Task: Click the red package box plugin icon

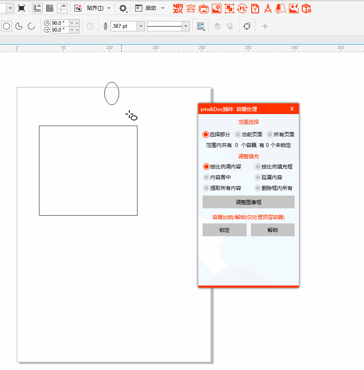Action: point(307,9)
